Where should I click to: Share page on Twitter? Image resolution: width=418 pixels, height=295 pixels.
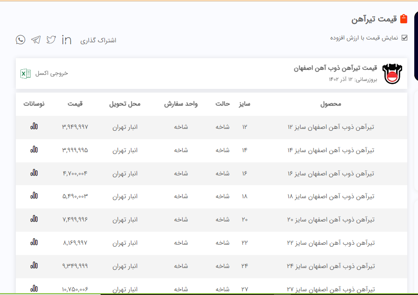[x=51, y=40]
